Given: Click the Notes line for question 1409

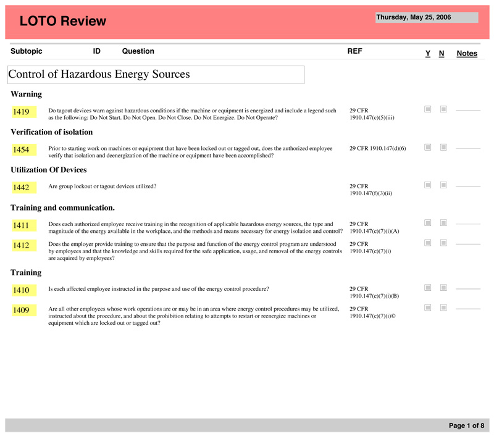Looking at the screenshot, I should (468, 309).
